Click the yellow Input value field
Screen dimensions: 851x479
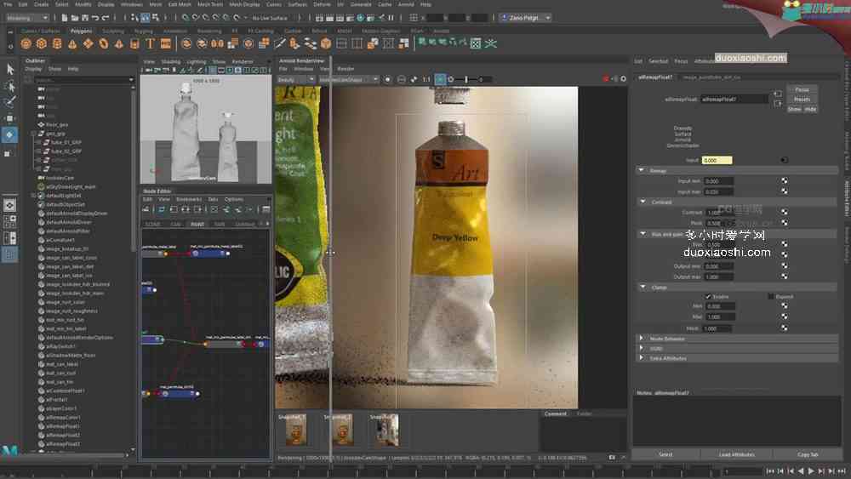coord(717,160)
